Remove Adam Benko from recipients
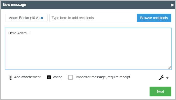The width and height of the screenshot is (176, 100). (x=42, y=18)
